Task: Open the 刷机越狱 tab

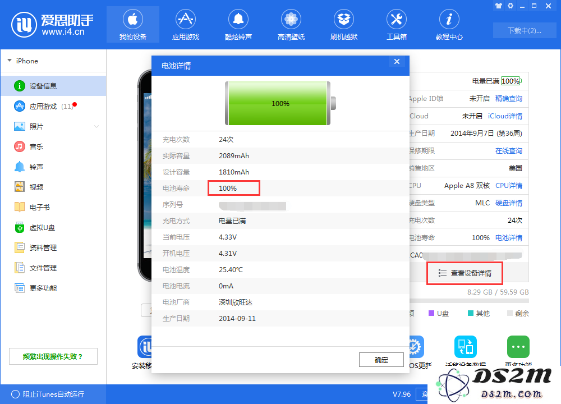Action: point(344,24)
